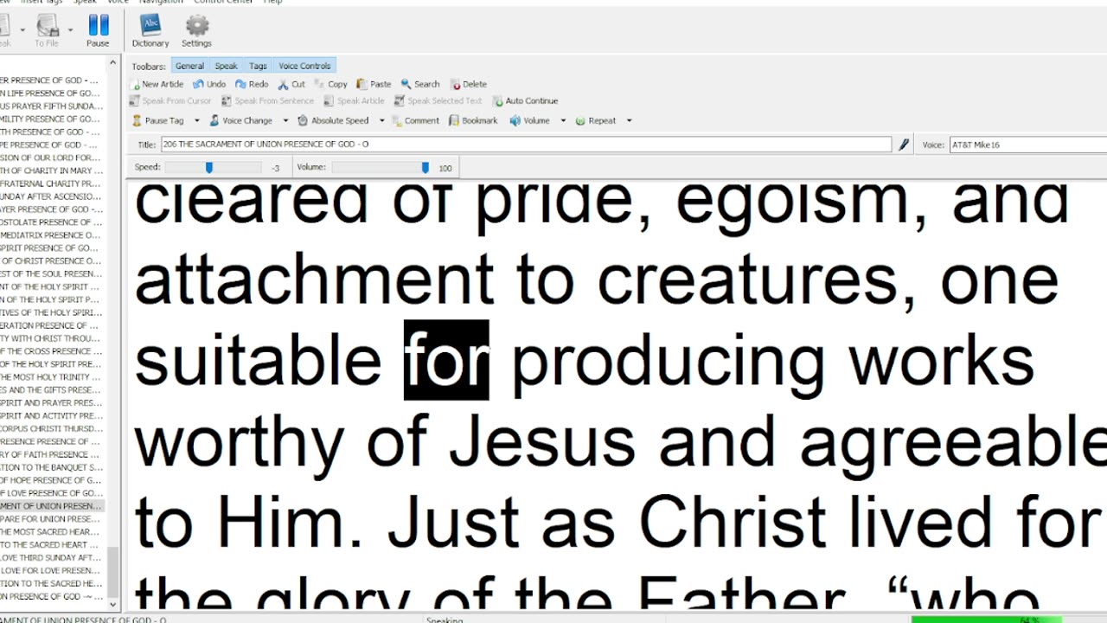Select "TION TO THE BANQUET S..." article
The image size is (1107, 623).
[51, 467]
